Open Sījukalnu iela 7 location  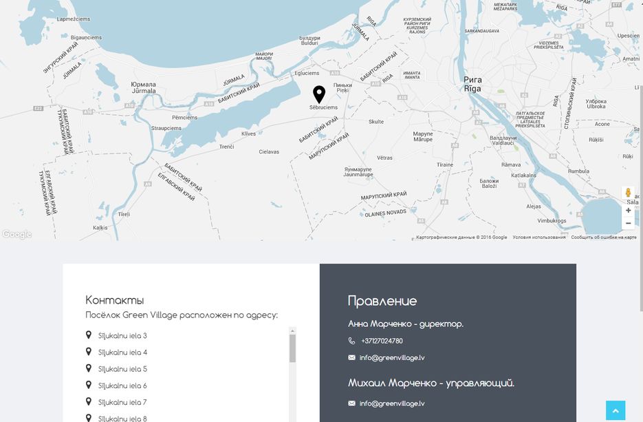point(122,402)
